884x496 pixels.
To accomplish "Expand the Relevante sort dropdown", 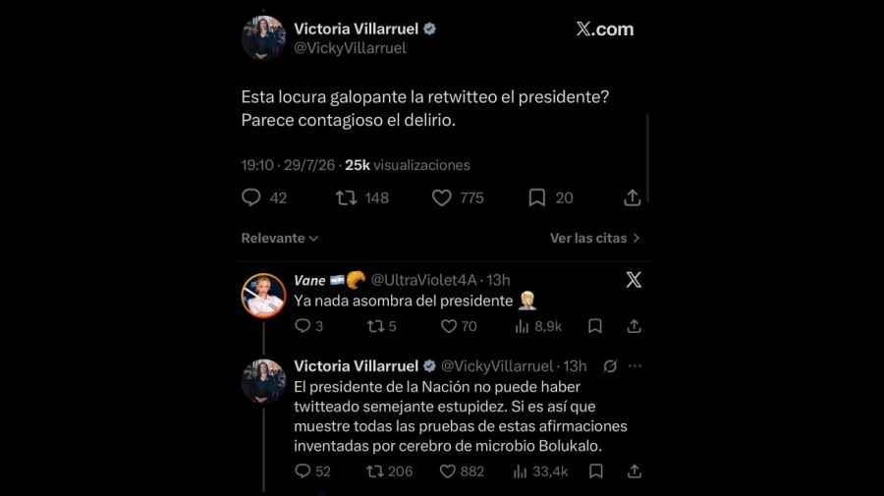I will tap(280, 238).
